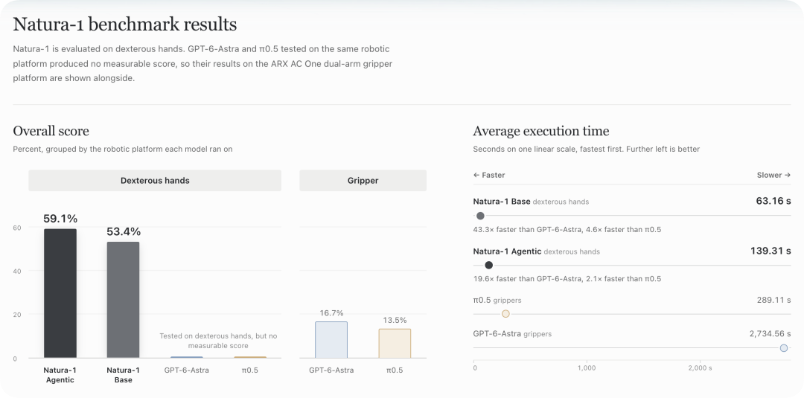The height and width of the screenshot is (398, 804).
Task: Click the Natura-1 Agentic dexterous hands row title
Action: coord(536,251)
